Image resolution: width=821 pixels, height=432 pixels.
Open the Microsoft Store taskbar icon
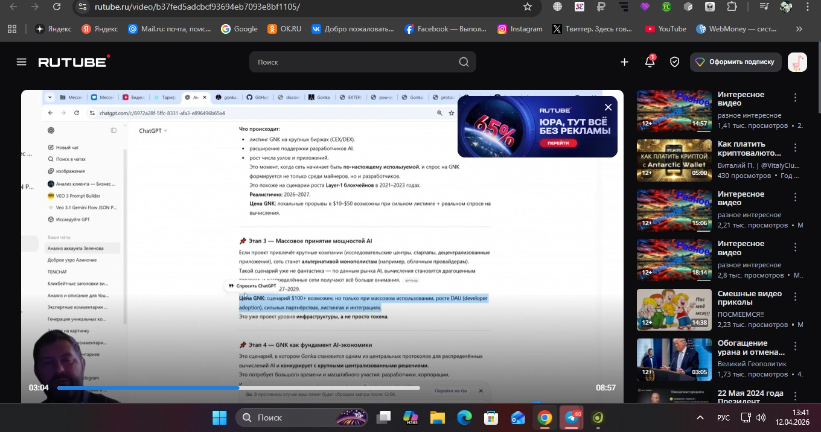491,418
